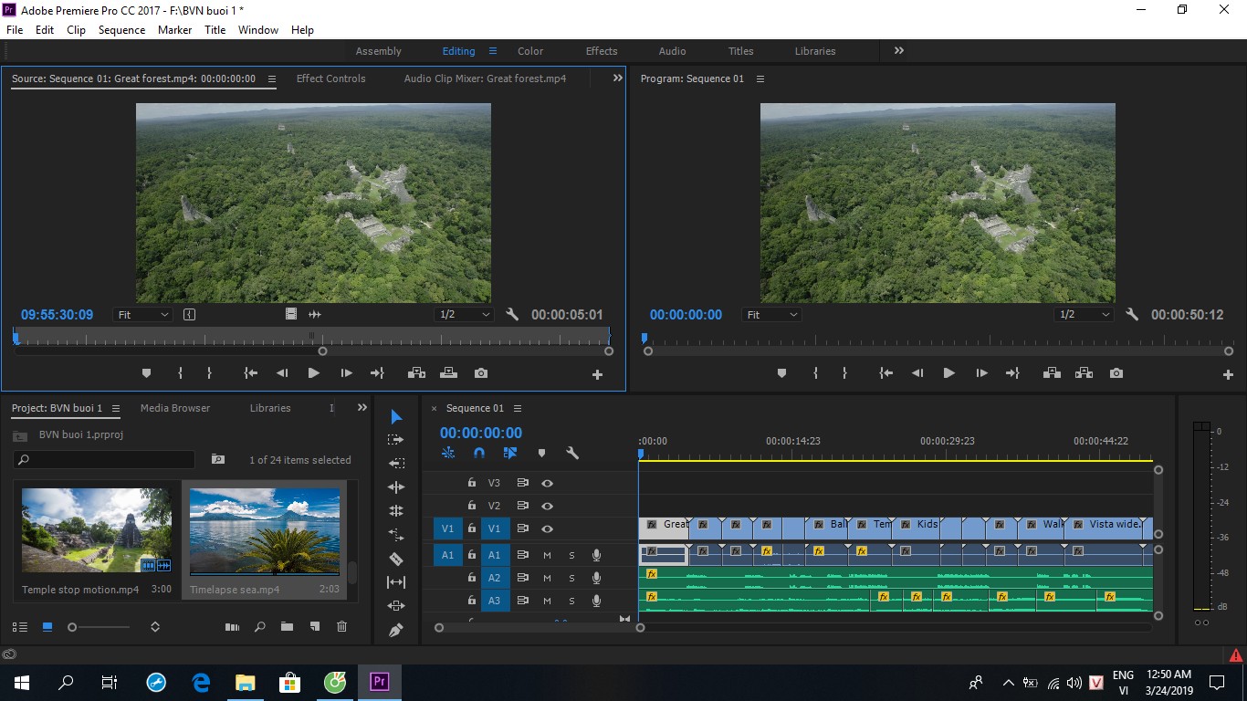Click Export Frame camera in Source monitor
This screenshot has width=1247, height=701.
tap(481, 373)
